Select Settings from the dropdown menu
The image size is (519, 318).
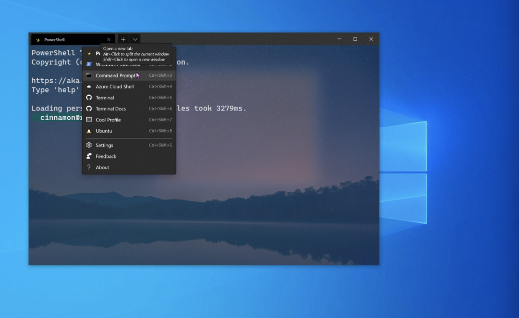coord(105,145)
